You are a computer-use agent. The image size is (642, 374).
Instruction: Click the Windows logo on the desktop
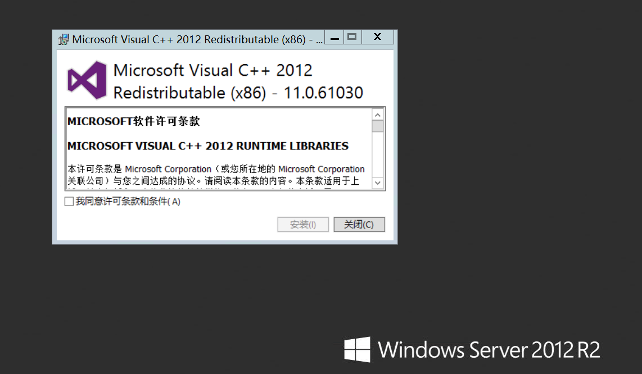pyautogui.click(x=358, y=349)
